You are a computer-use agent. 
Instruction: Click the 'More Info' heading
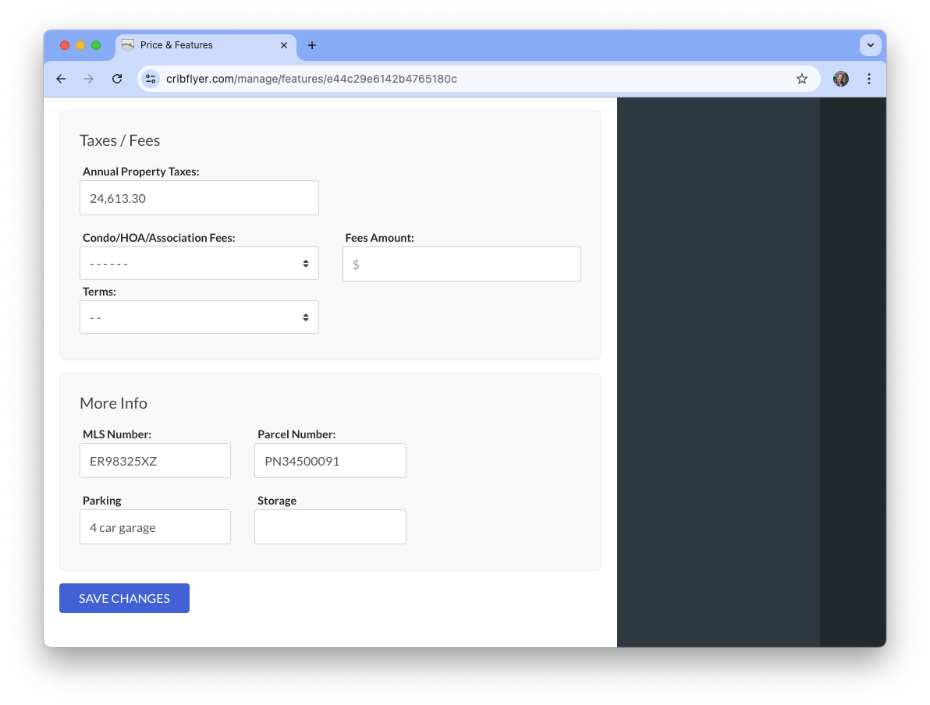point(113,403)
